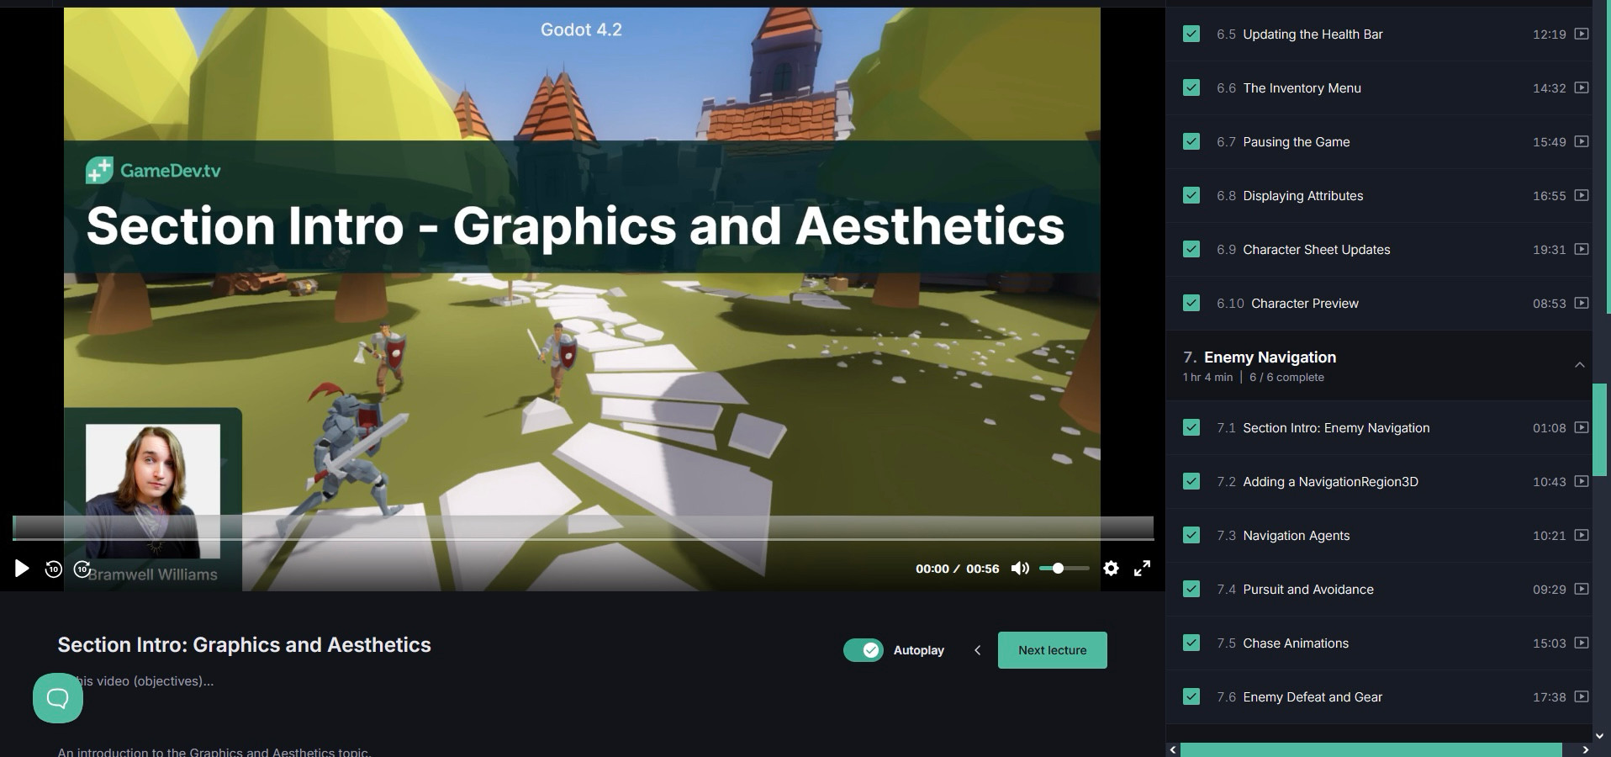
Task: Click video icon beside 17:38 duration
Action: [x=1582, y=696]
